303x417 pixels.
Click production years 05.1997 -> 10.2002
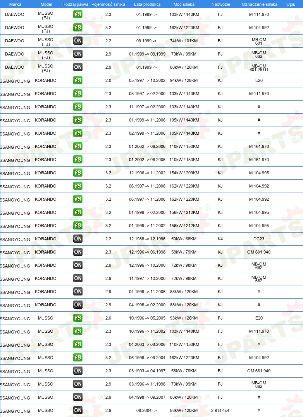click(x=147, y=81)
